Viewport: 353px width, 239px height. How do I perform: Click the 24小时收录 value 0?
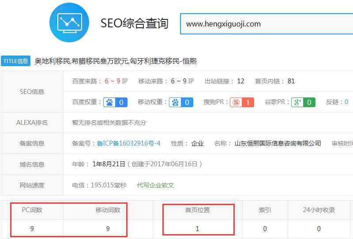coord(319,229)
